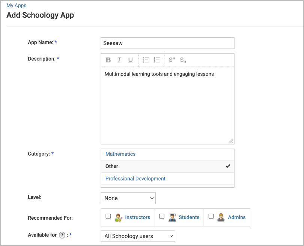Toggle bold formatting in the description editor

[108, 60]
